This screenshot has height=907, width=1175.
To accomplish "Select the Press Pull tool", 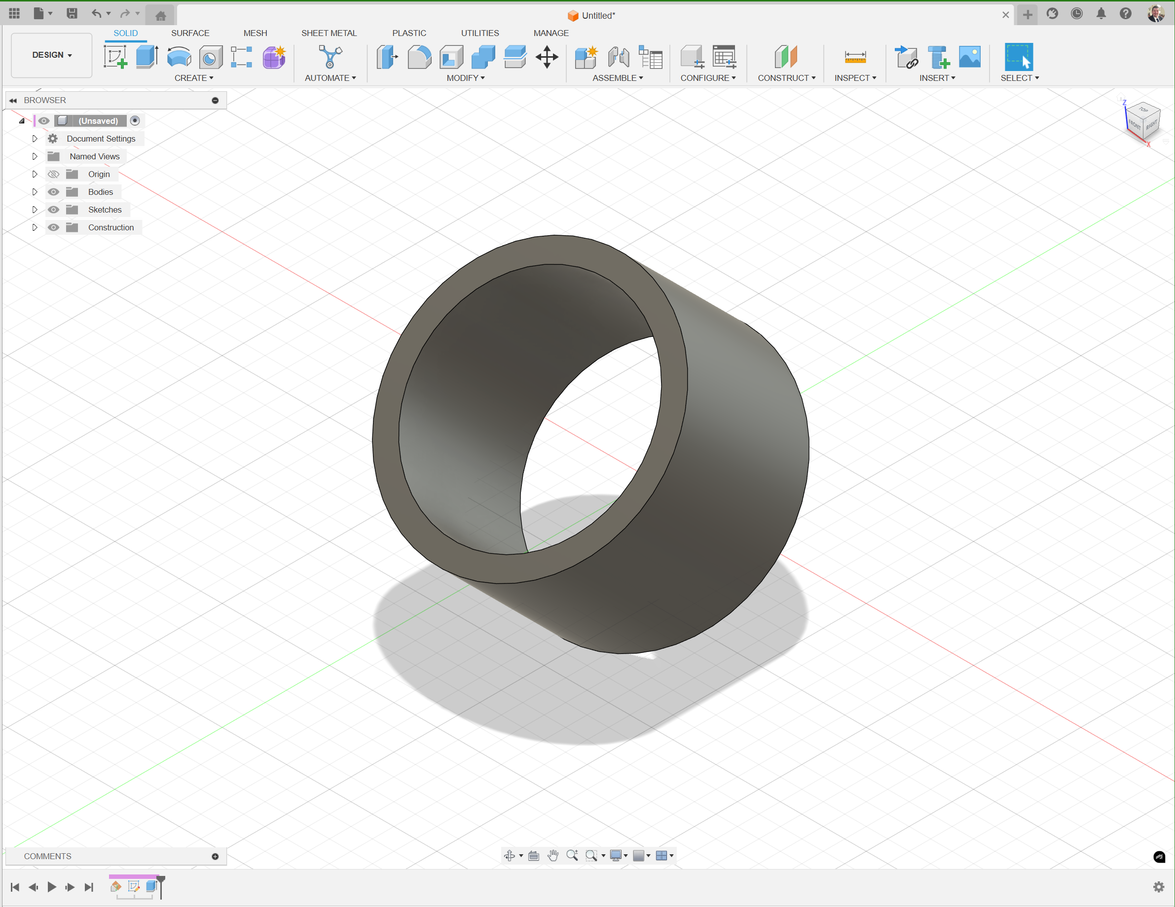I will pyautogui.click(x=387, y=57).
